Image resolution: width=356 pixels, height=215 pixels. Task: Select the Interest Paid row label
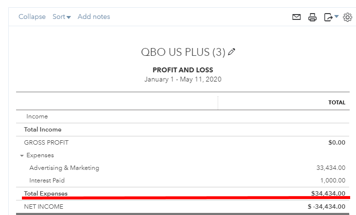pyautogui.click(x=47, y=181)
